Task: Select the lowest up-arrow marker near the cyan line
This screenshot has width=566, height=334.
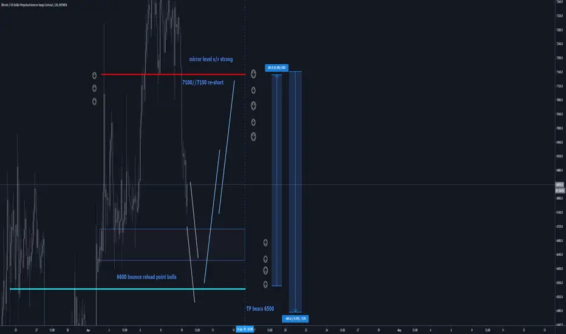Action: (265, 285)
